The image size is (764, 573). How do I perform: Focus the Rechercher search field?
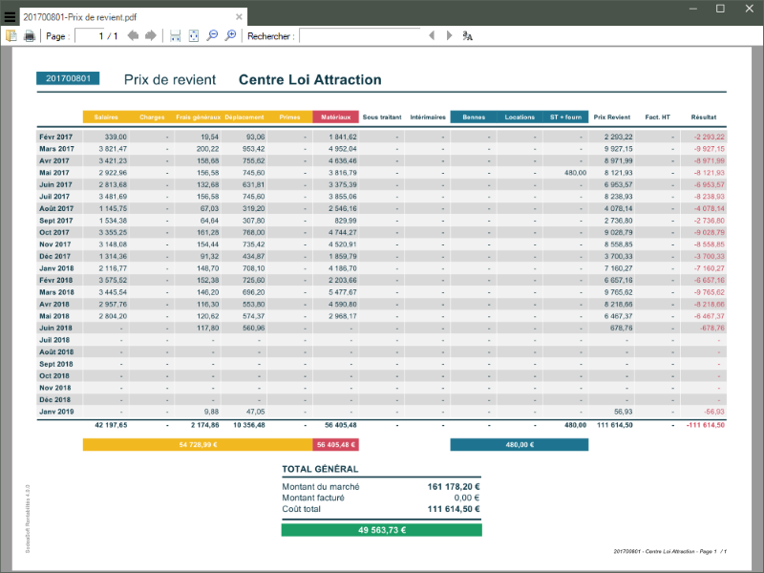[360, 36]
